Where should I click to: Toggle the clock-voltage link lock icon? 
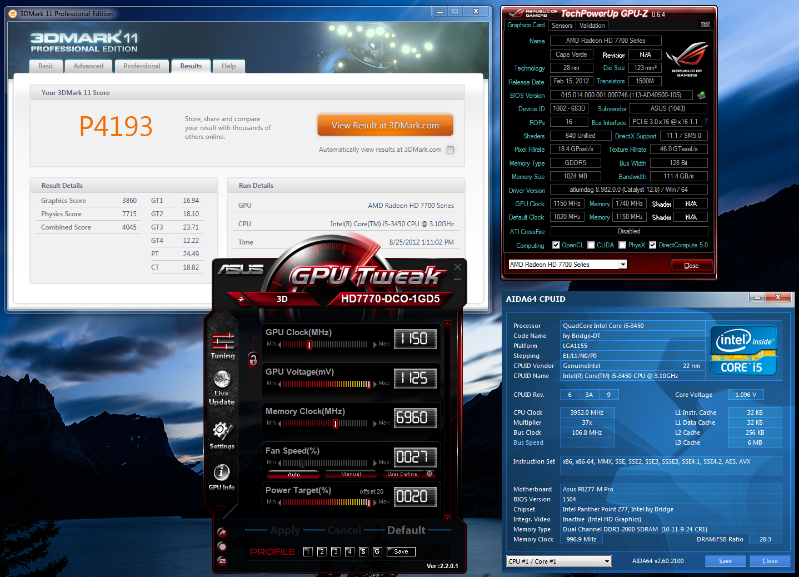[253, 360]
